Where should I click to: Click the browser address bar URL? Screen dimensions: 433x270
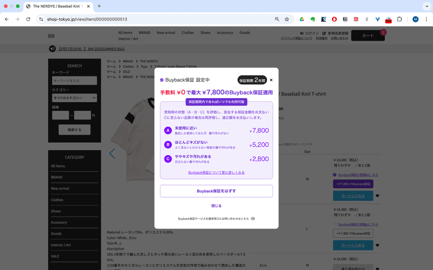tap(87, 19)
